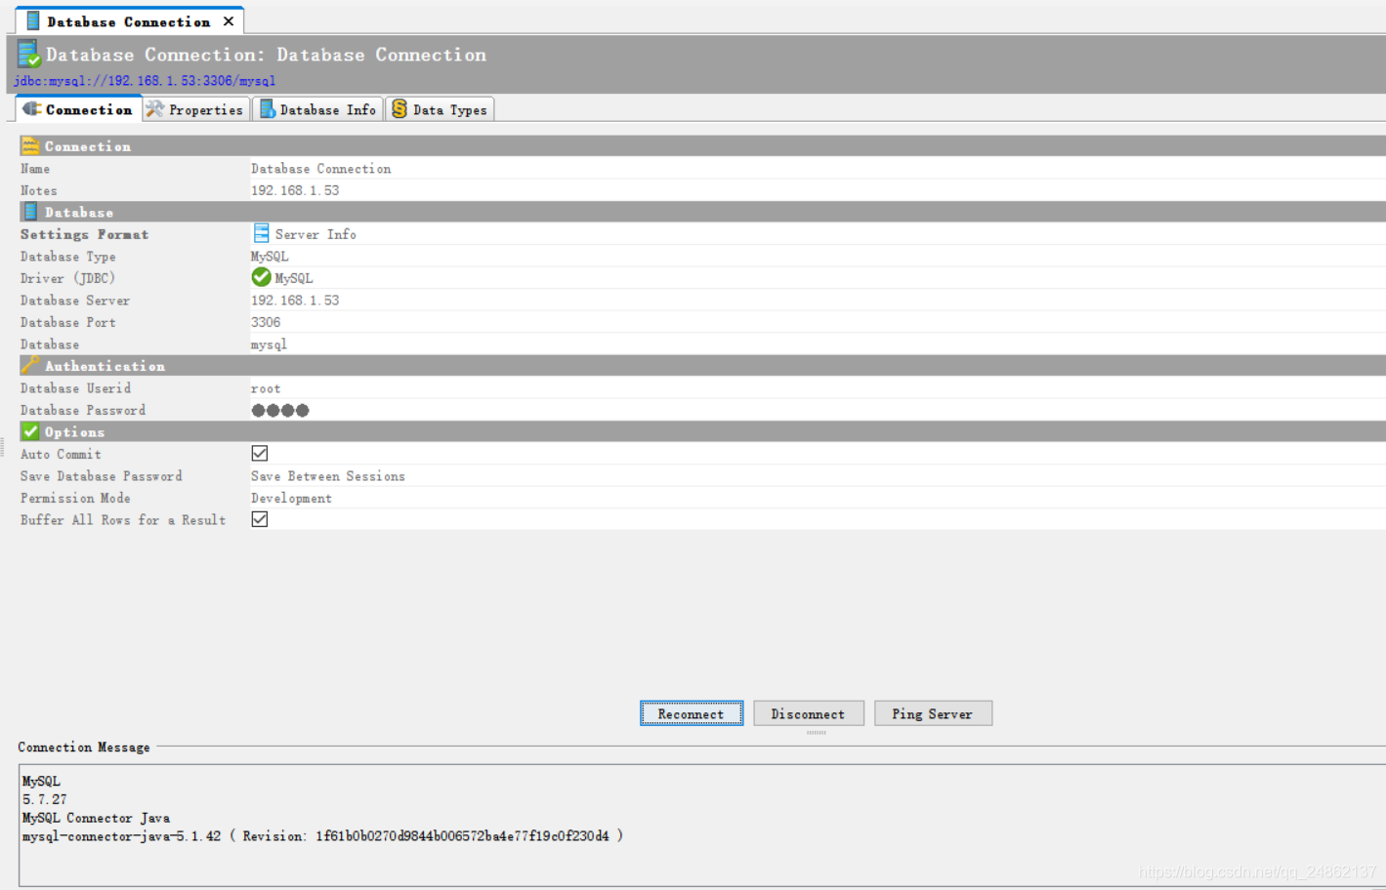This screenshot has height=890, width=1386.
Task: Open Save Database Password option selector
Action: coord(818,476)
